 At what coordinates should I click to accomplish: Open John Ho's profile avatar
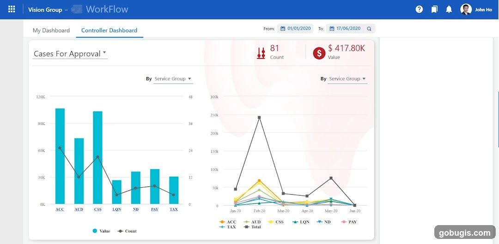(466, 10)
